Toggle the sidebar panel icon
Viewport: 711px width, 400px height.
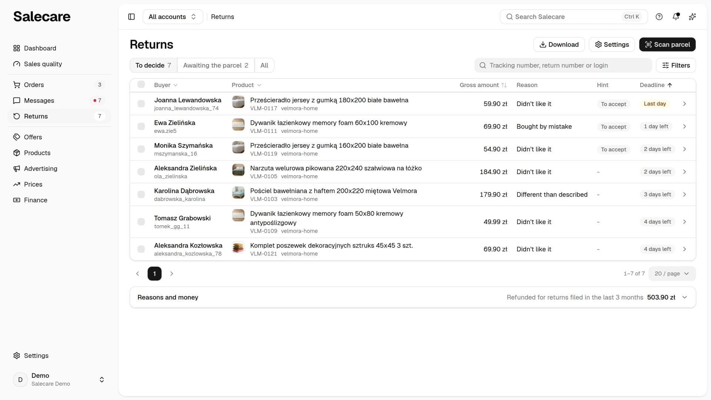[131, 17]
